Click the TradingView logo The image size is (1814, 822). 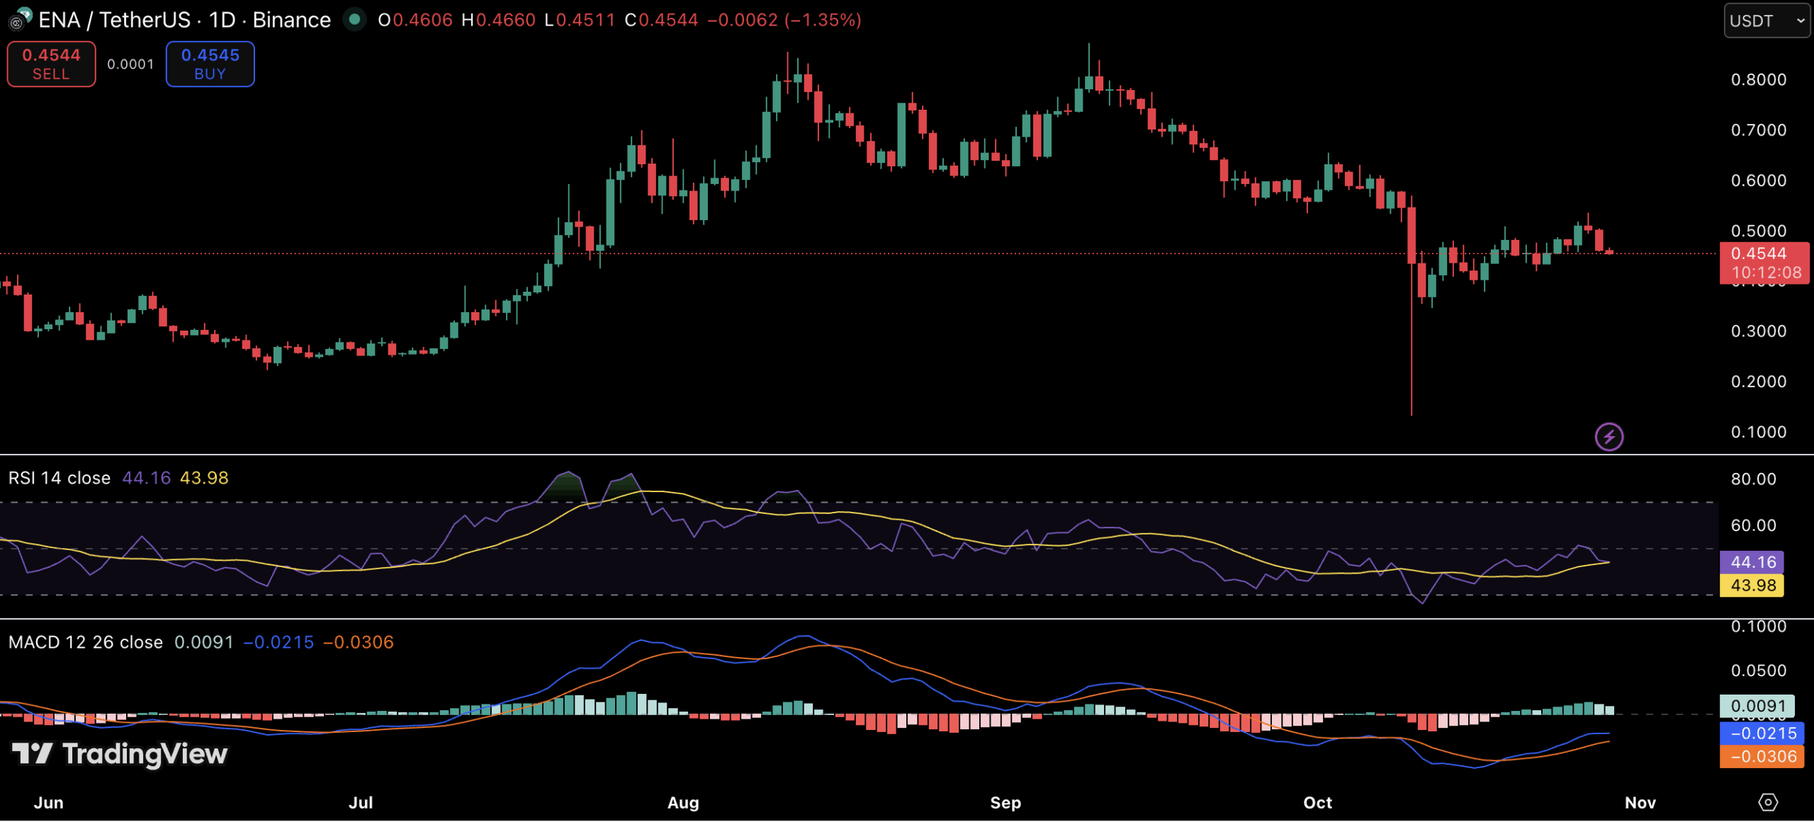tap(120, 754)
